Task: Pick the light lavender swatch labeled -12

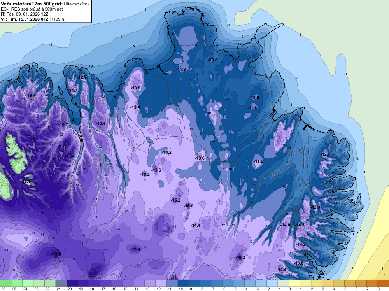Action: [161, 283]
